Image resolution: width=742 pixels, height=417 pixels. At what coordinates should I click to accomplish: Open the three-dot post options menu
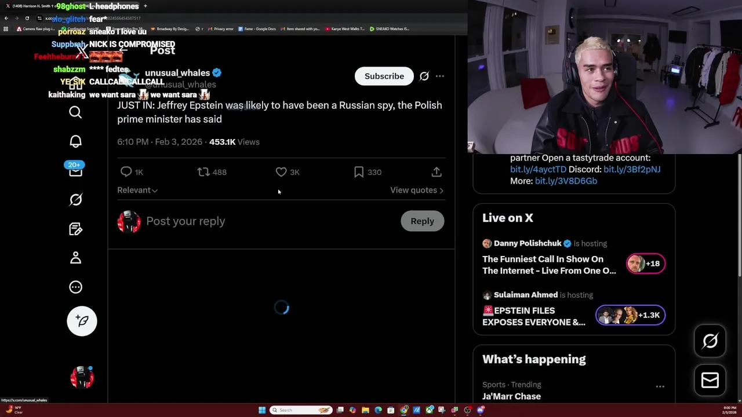pos(440,76)
